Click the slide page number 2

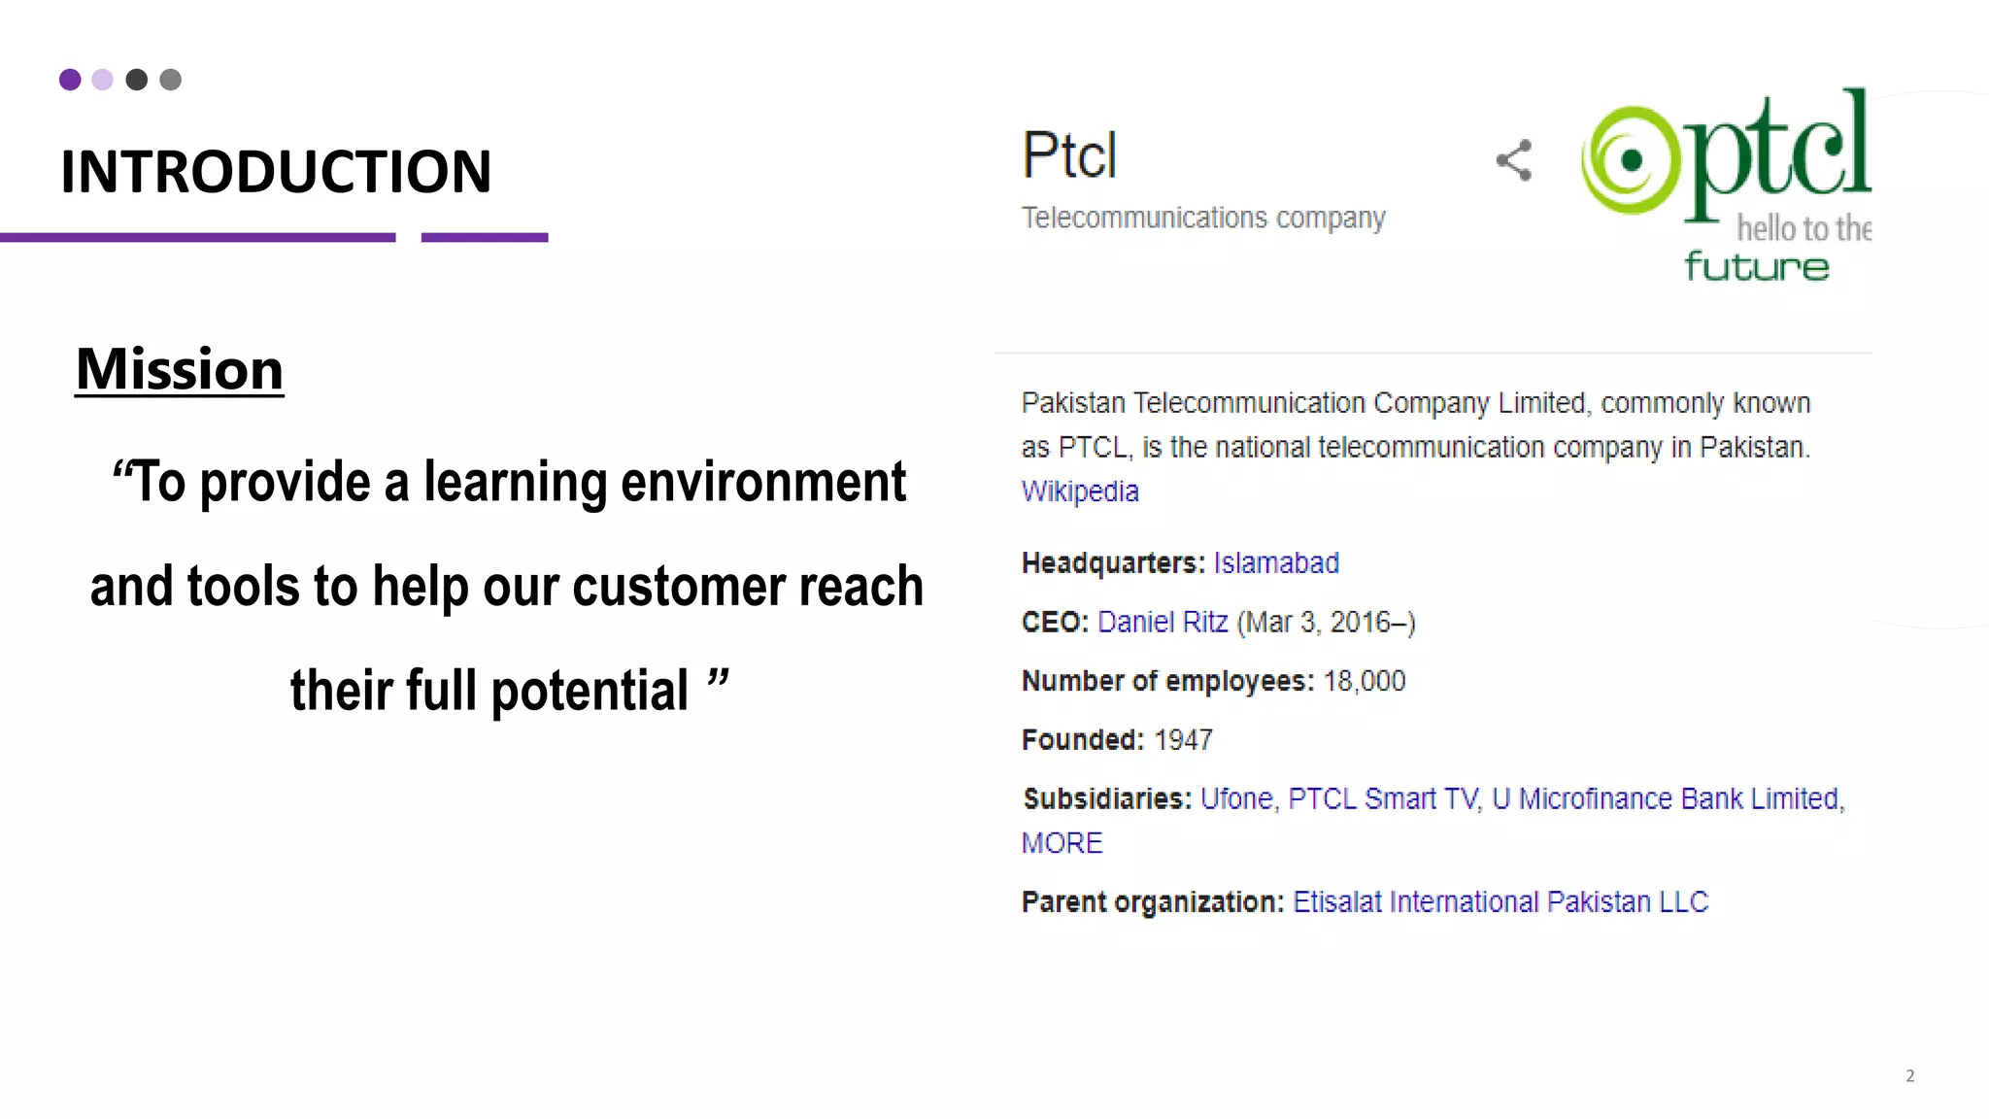[x=1910, y=1075]
